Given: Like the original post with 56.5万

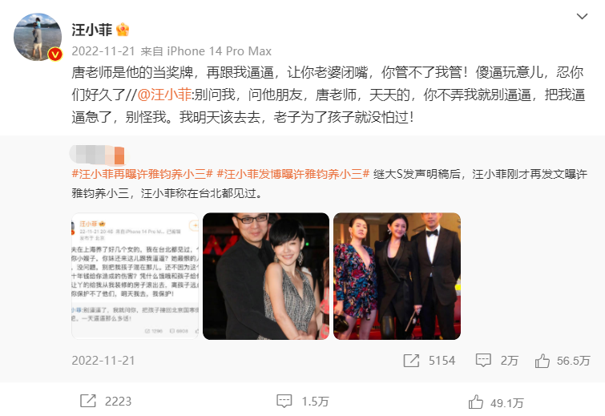Looking at the screenshot, I should point(542,361).
